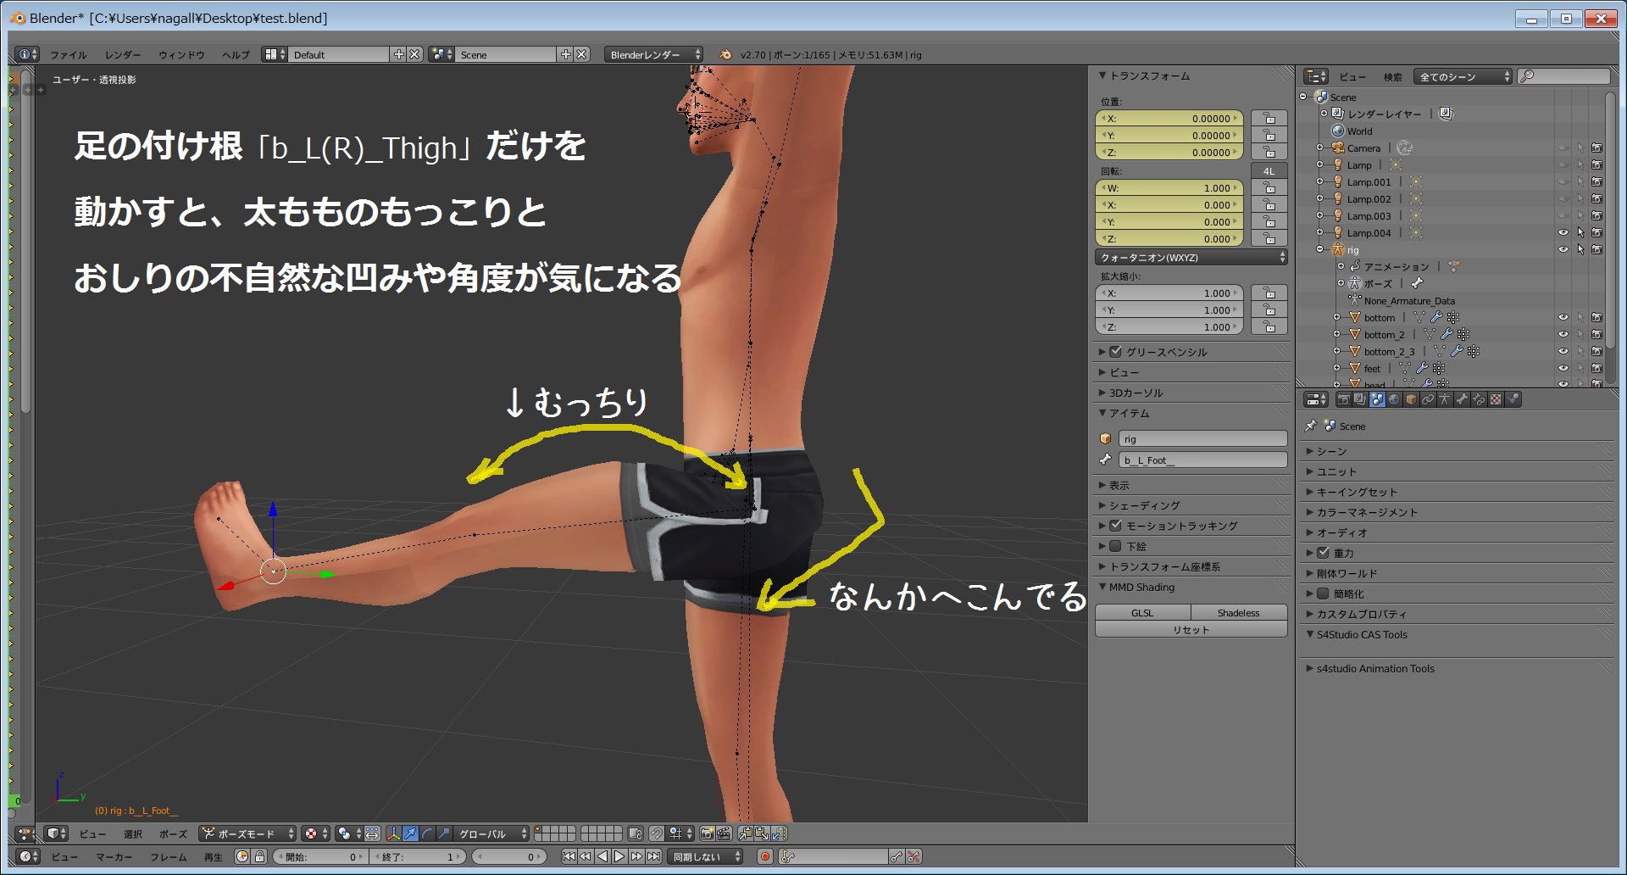Click the GLSL button in MMD Shading
Screen dimensions: 1627x875
(x=1142, y=612)
